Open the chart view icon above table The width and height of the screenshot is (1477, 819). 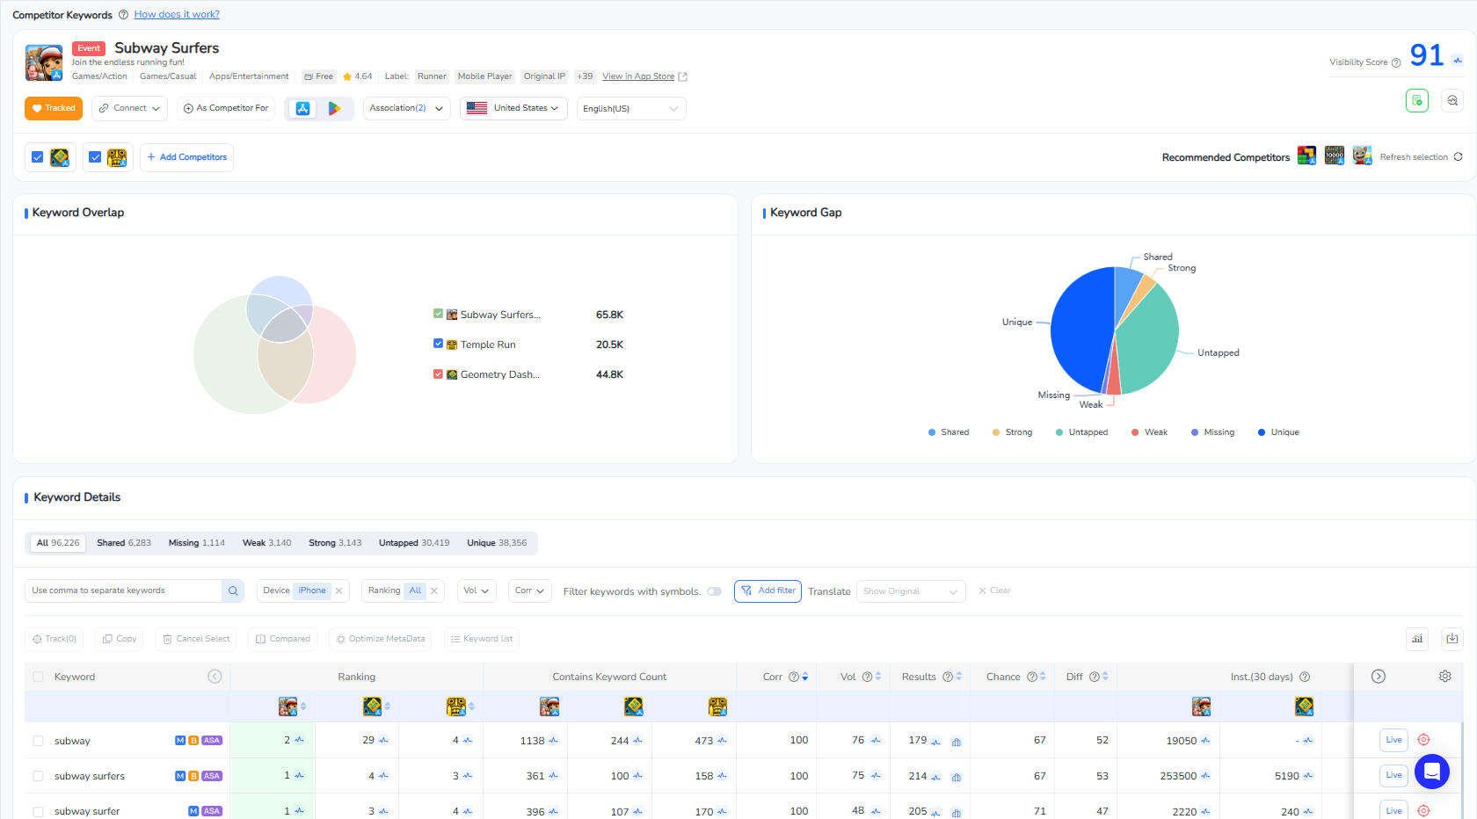point(1417,639)
